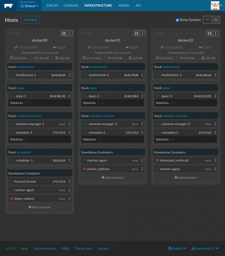
Task: Open actions for network-manager-1 container
Action: pyautogui.click(x=69, y=124)
